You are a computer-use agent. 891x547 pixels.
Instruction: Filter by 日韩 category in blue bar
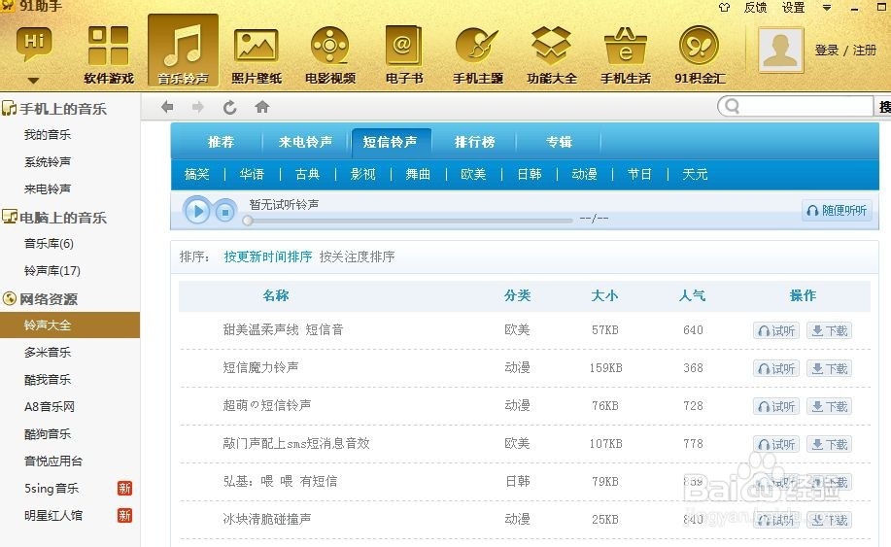529,174
